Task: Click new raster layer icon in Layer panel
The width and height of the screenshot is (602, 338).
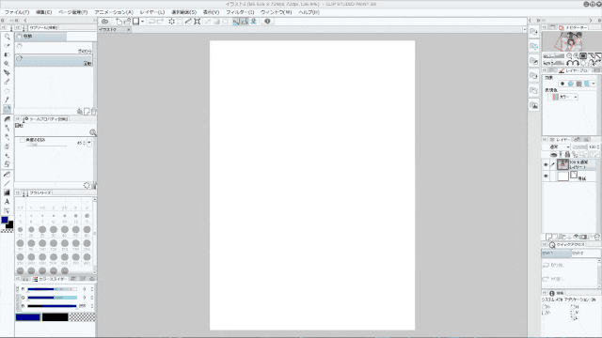Action: click(549, 238)
